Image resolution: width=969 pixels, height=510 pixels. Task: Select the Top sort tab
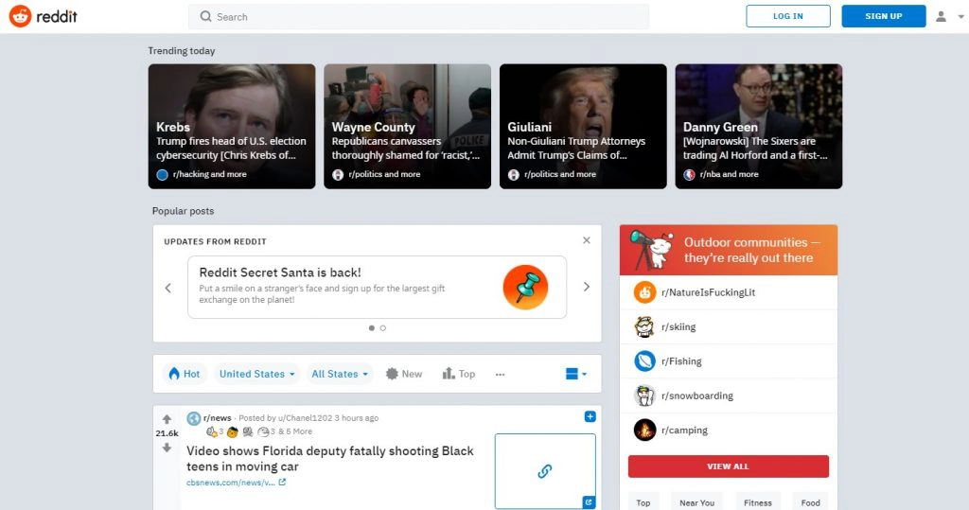click(459, 374)
